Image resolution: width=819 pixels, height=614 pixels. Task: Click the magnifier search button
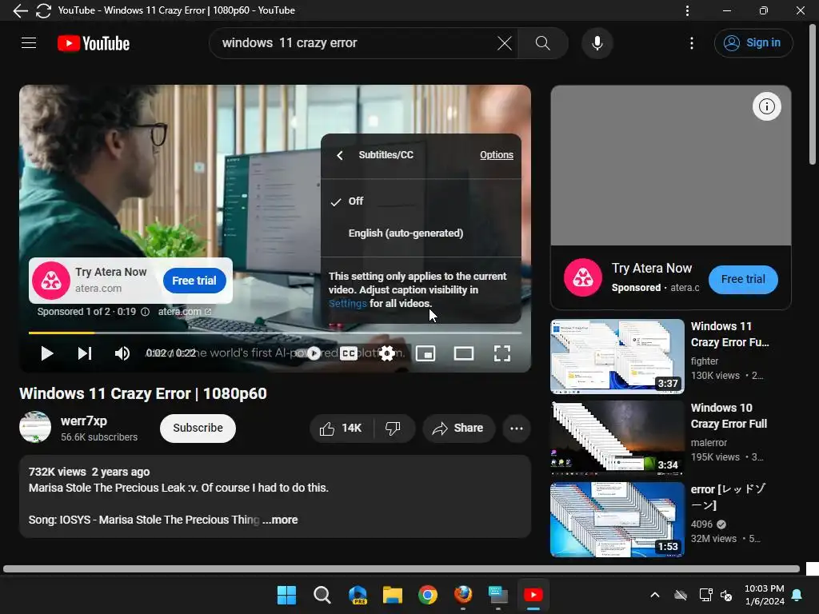point(543,43)
